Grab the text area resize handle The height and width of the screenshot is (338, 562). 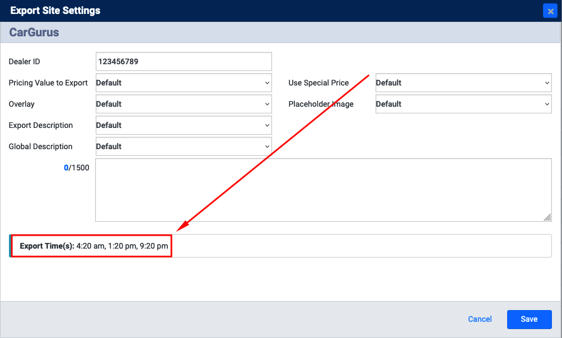(547, 217)
